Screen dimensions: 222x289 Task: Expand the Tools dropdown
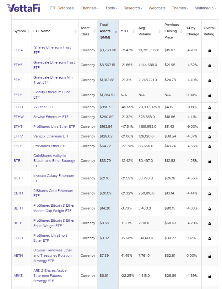pyautogui.click(x=111, y=8)
